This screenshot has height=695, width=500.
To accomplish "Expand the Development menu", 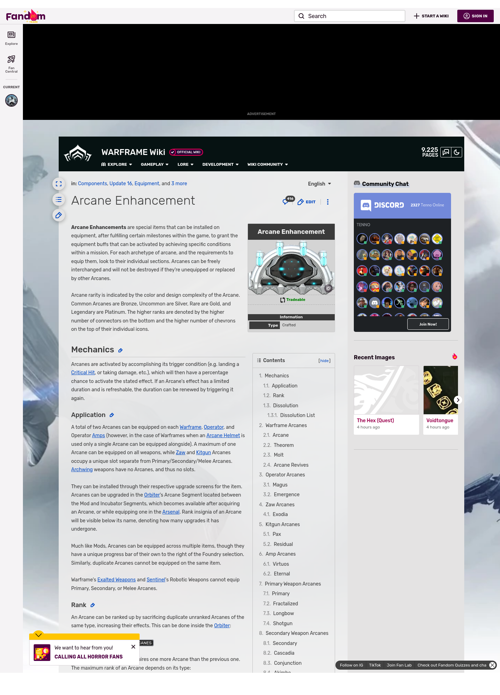I will pyautogui.click(x=220, y=164).
